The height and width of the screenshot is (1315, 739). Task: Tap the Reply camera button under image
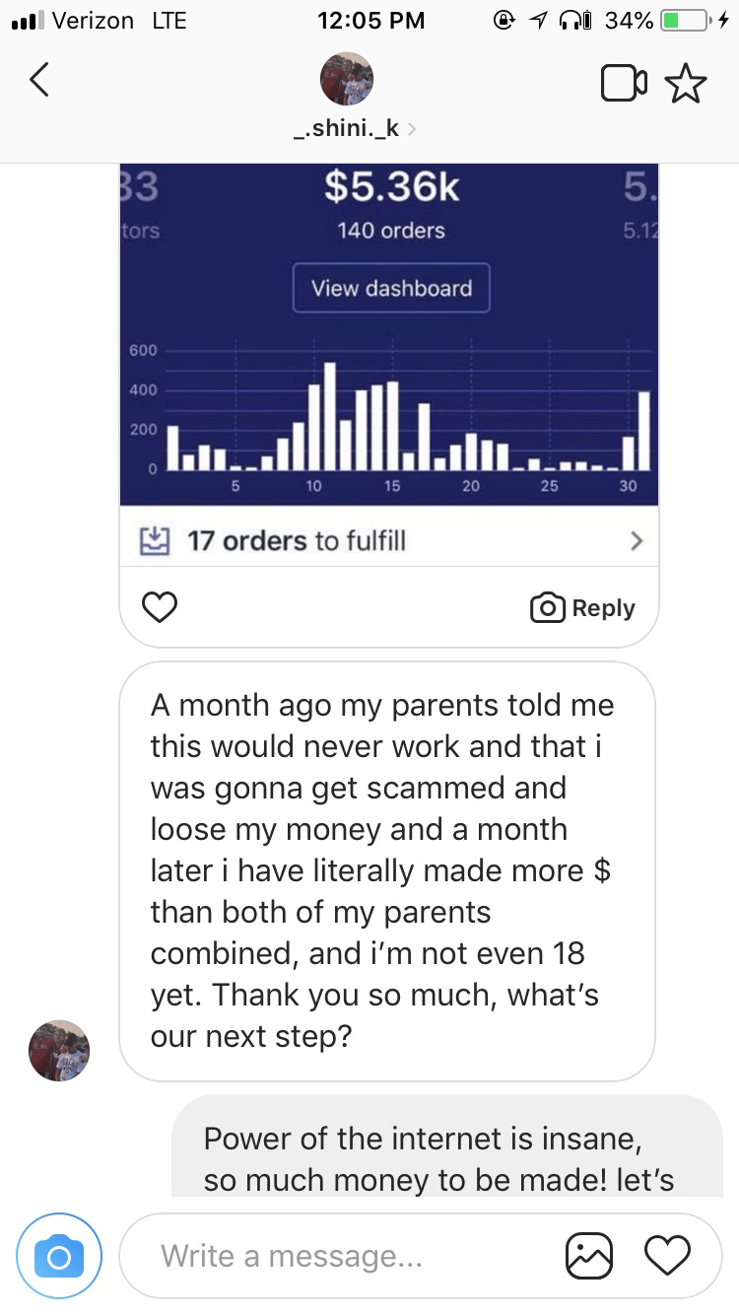[582, 608]
